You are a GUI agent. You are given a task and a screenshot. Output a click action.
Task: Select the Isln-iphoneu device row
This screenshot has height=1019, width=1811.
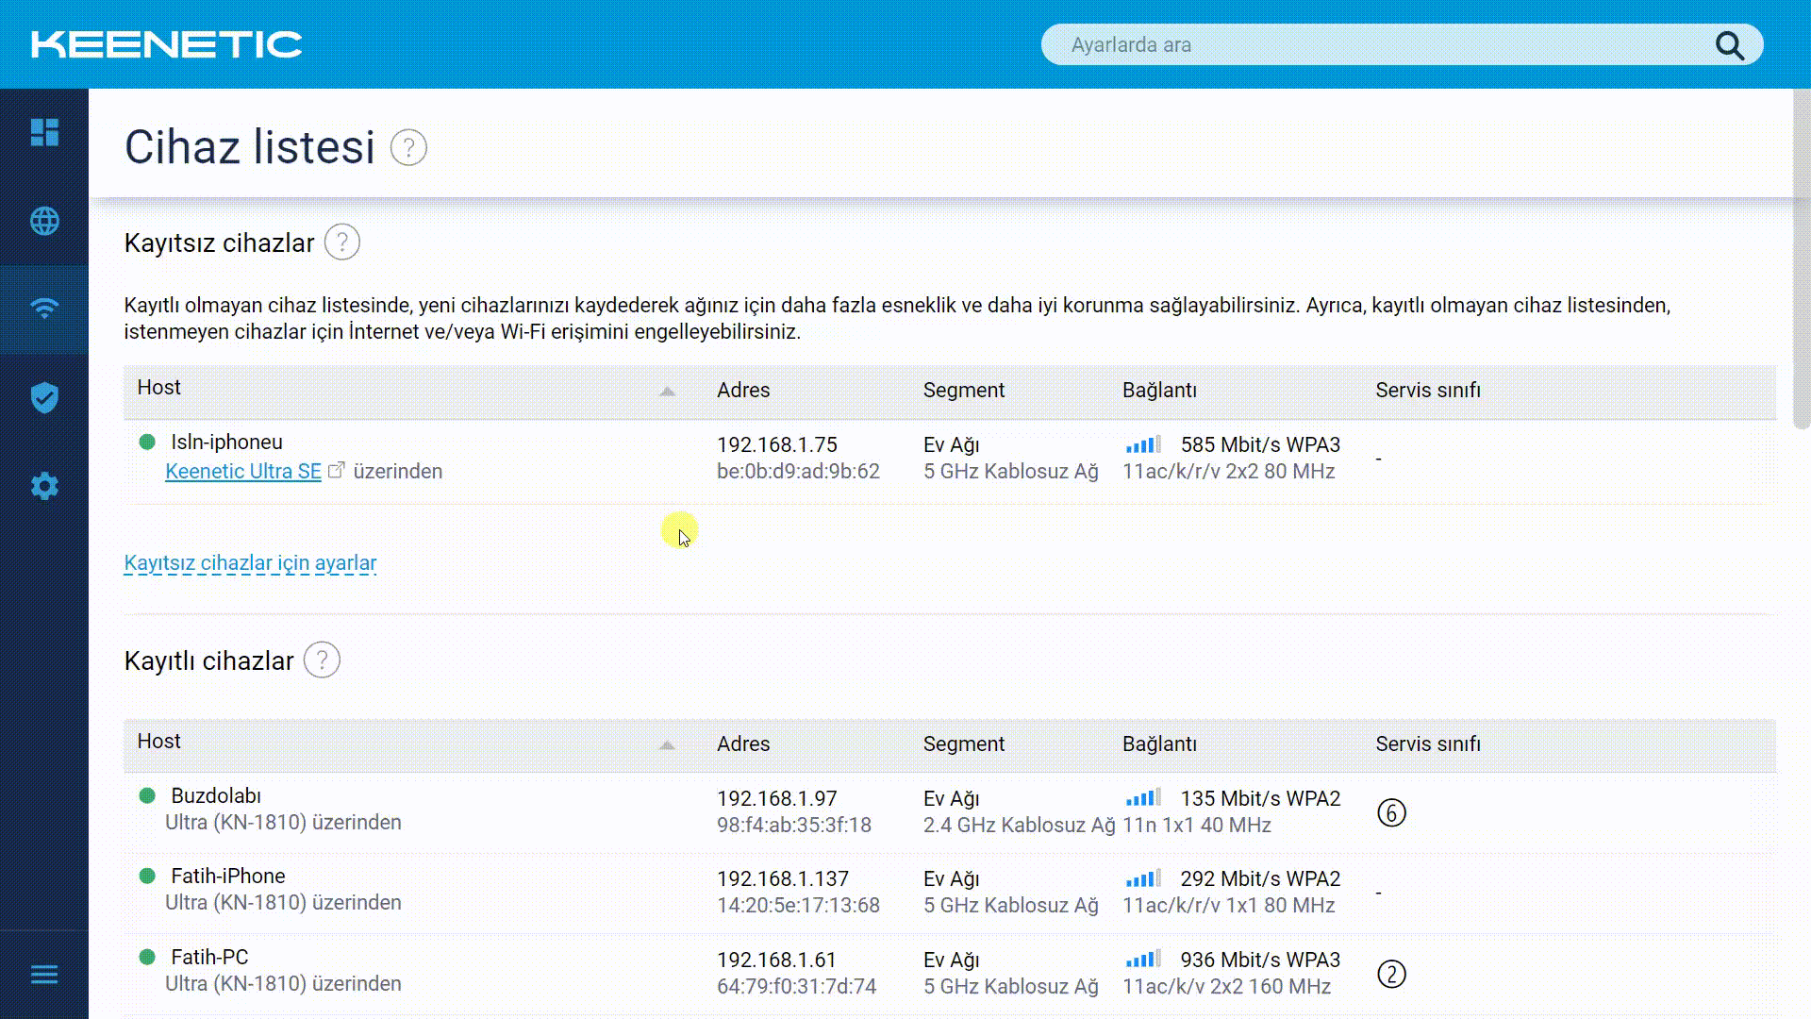click(949, 458)
